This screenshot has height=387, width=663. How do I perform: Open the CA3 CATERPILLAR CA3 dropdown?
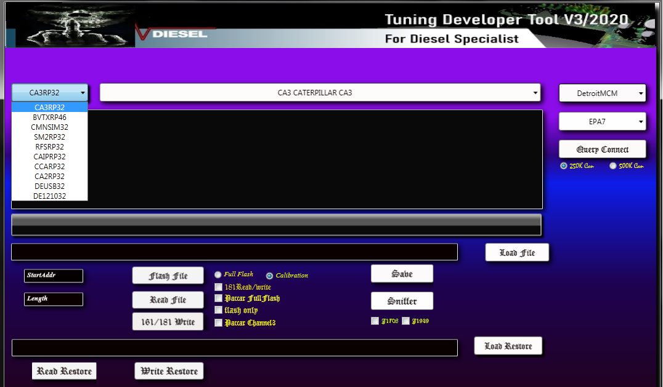pyautogui.click(x=320, y=93)
